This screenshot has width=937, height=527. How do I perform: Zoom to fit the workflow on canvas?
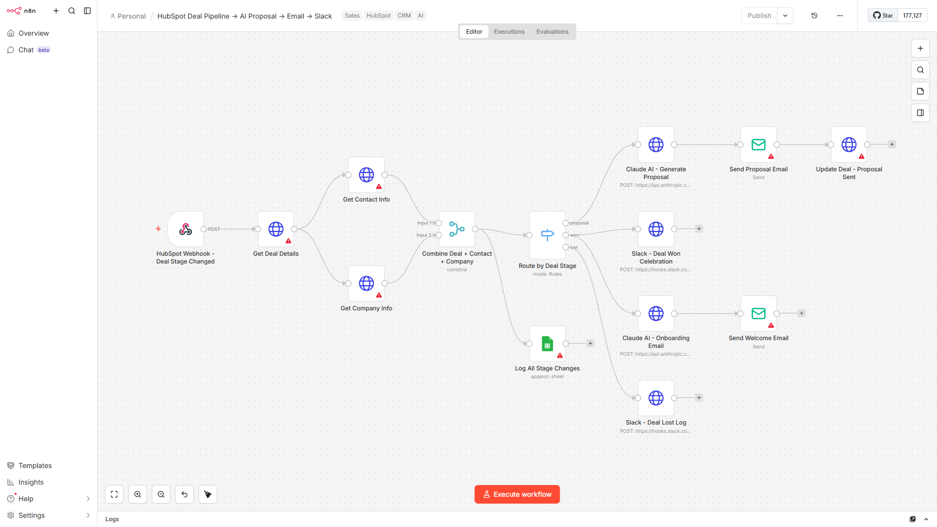(114, 494)
